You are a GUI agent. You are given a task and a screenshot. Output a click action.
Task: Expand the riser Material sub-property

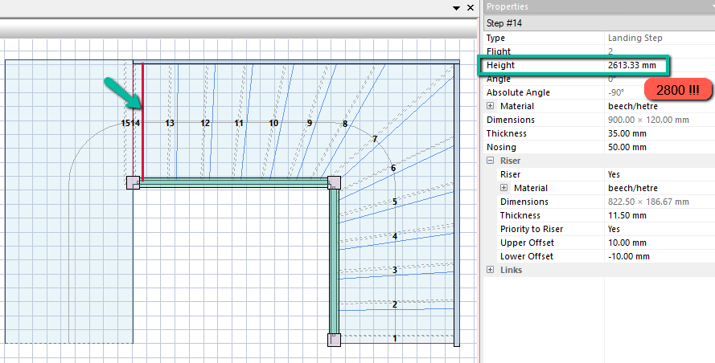(x=503, y=188)
